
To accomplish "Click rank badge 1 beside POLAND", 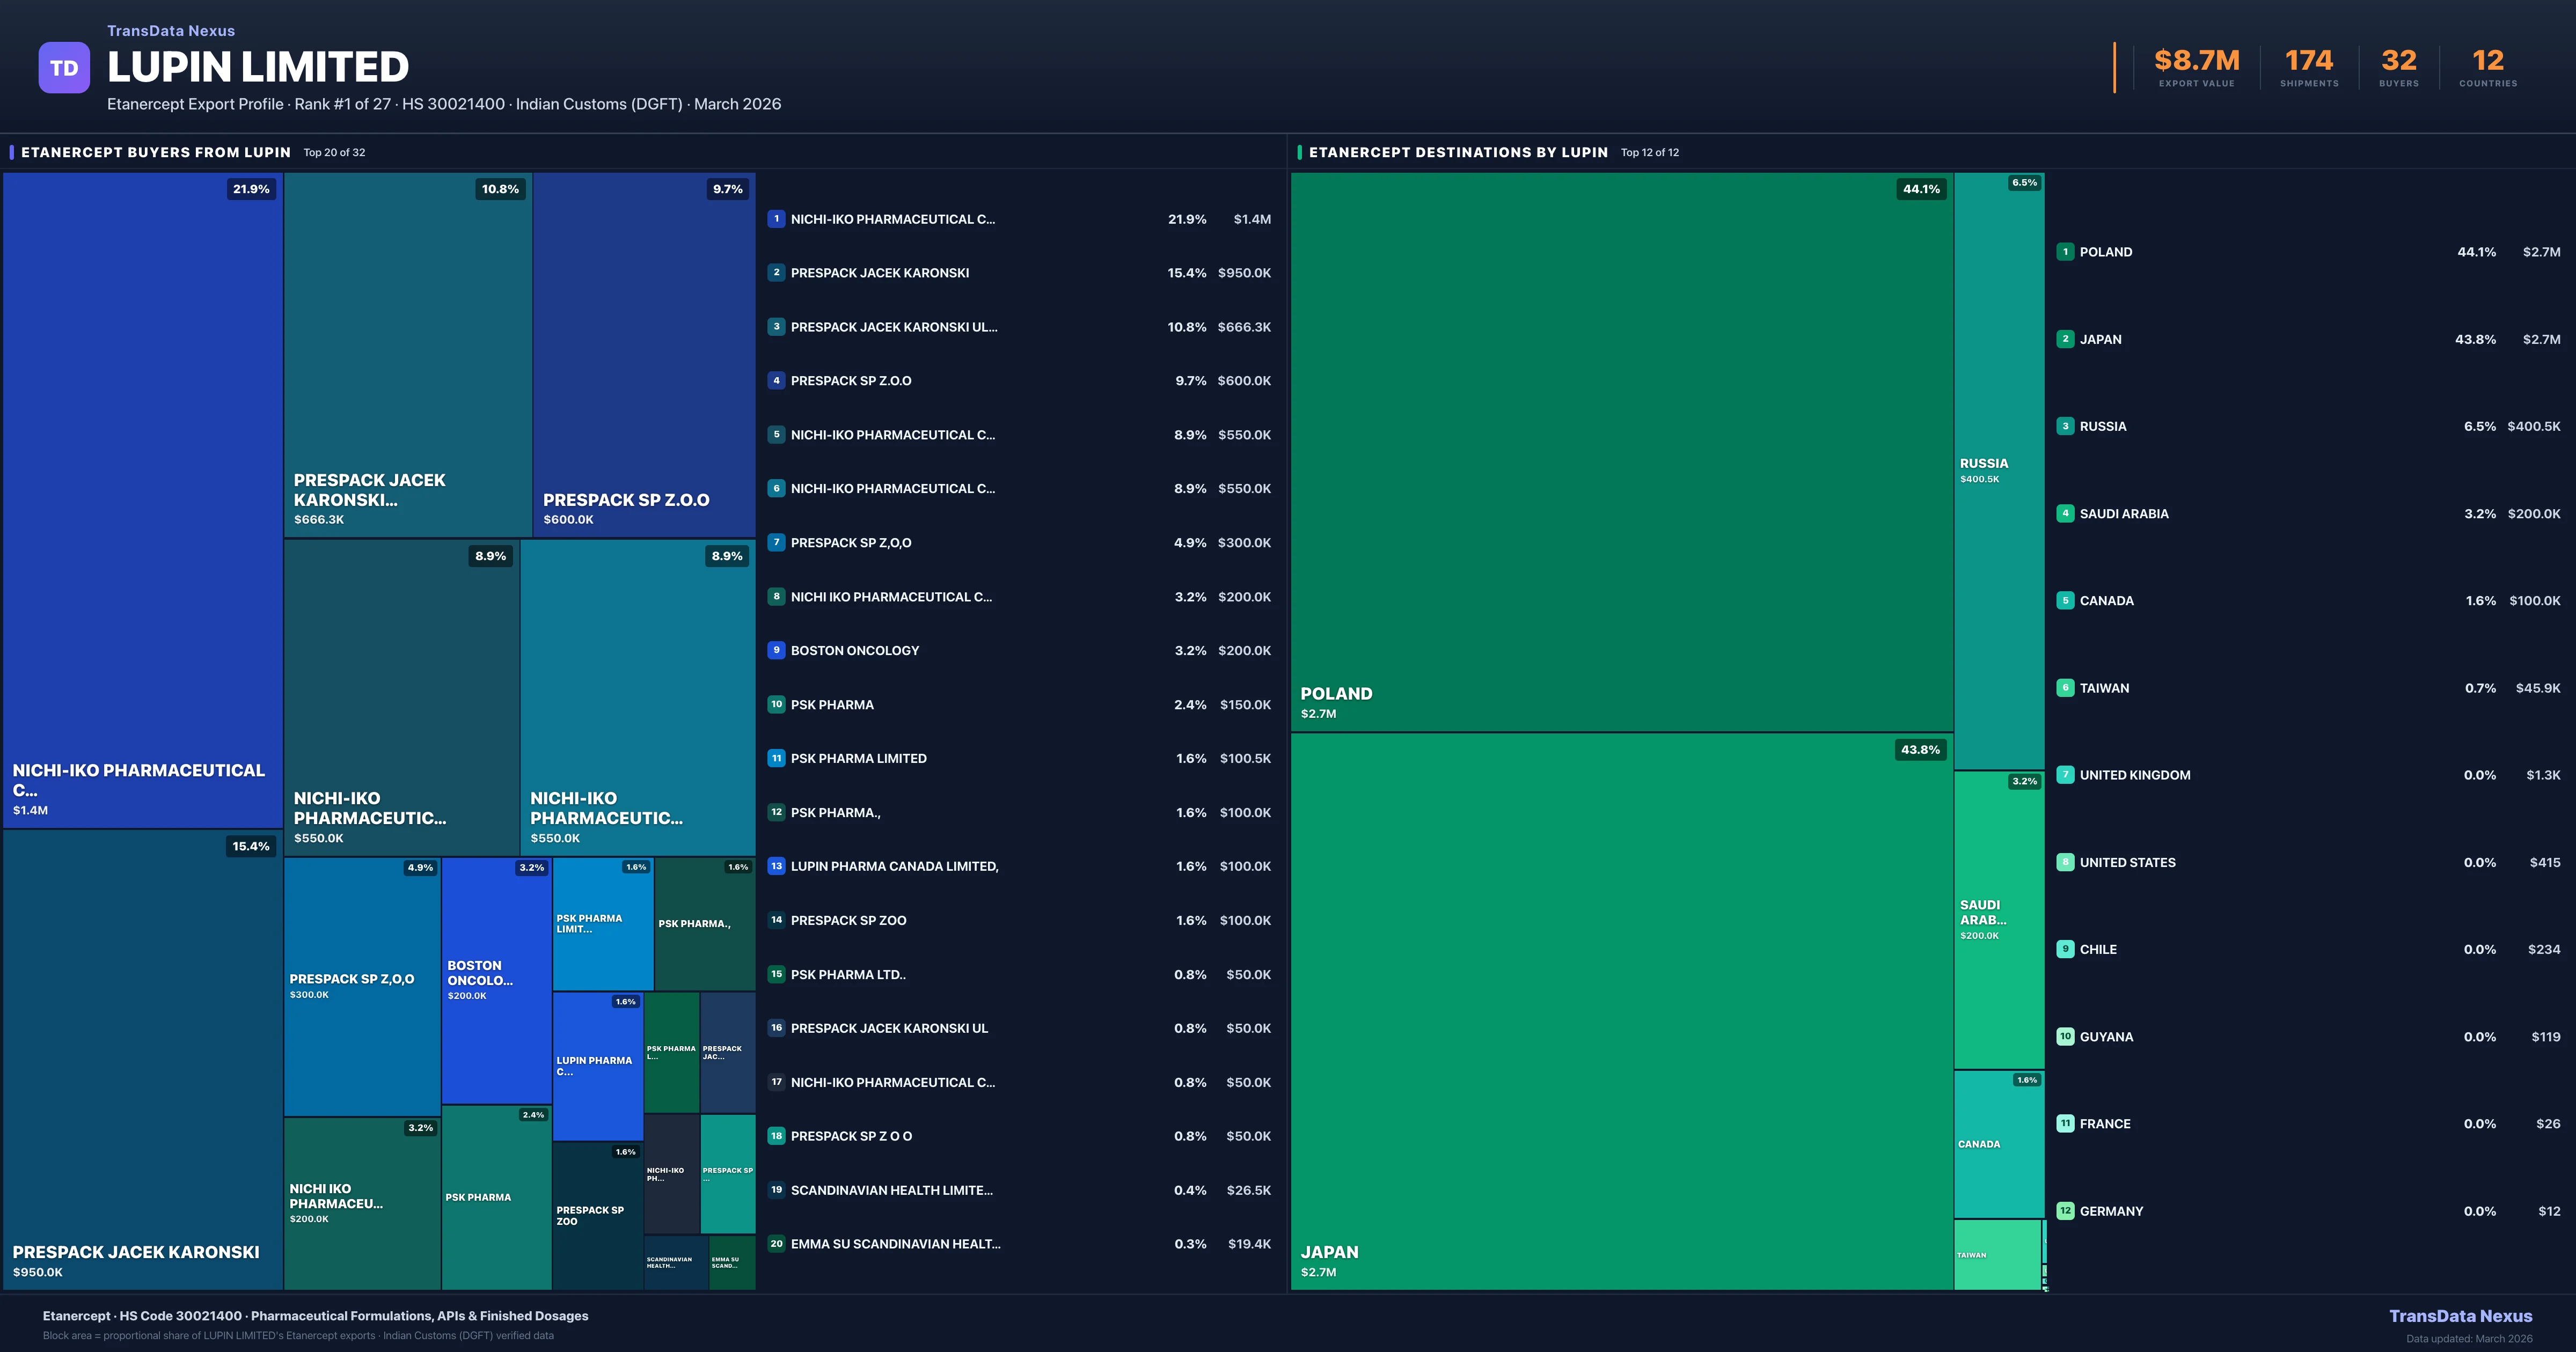I will pyautogui.click(x=2065, y=252).
